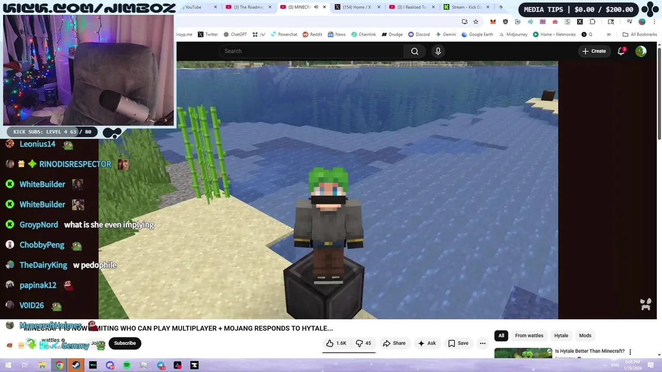
Task: Click the Create button on YouTube
Action: [594, 51]
